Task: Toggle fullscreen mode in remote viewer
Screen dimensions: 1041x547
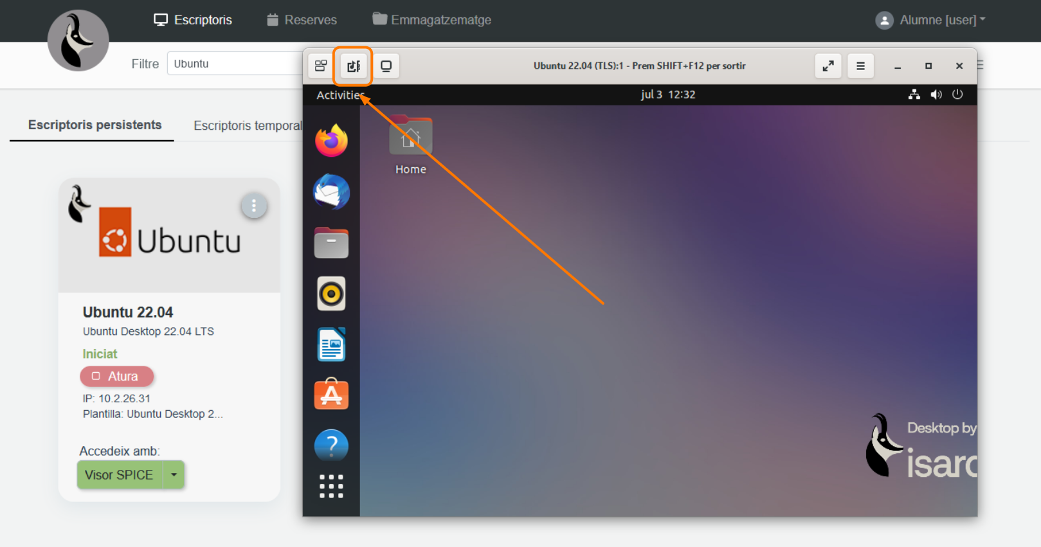Action: (x=828, y=66)
